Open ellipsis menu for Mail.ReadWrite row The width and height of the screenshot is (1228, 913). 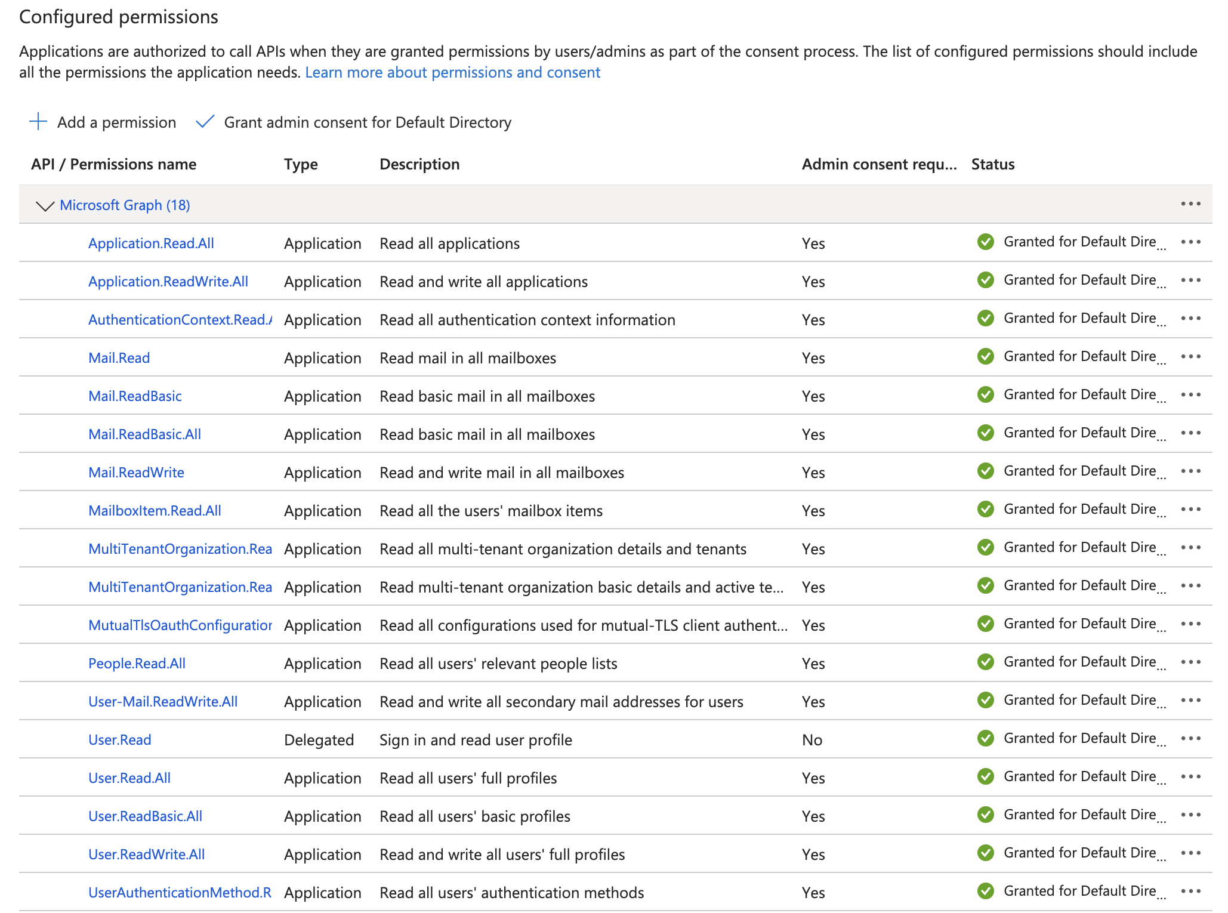pyautogui.click(x=1190, y=471)
